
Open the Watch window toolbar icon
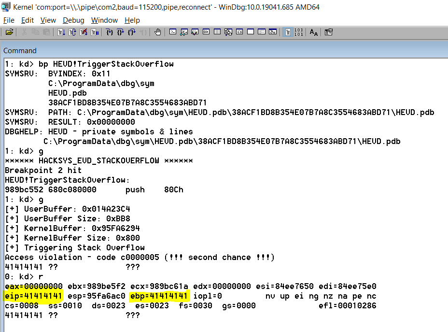click(x=184, y=32)
